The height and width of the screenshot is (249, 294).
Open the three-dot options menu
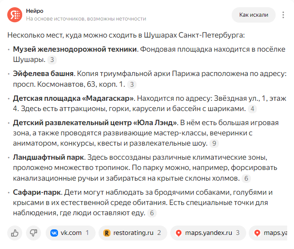pyautogui.click(x=283, y=15)
